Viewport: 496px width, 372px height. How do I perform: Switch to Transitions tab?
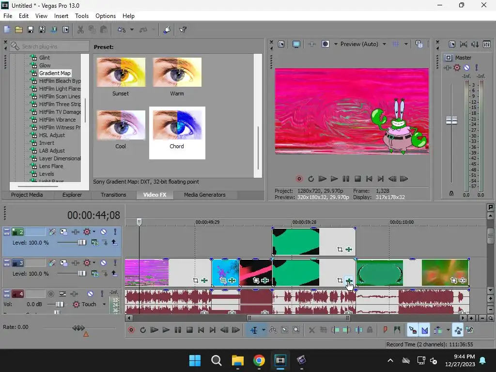[113, 195]
